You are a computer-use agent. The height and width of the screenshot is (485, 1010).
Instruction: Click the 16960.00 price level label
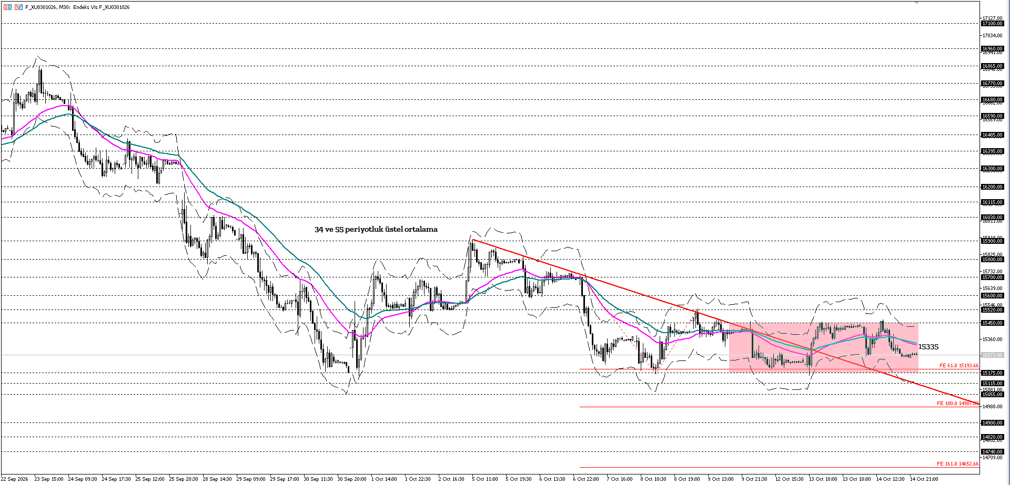point(993,49)
